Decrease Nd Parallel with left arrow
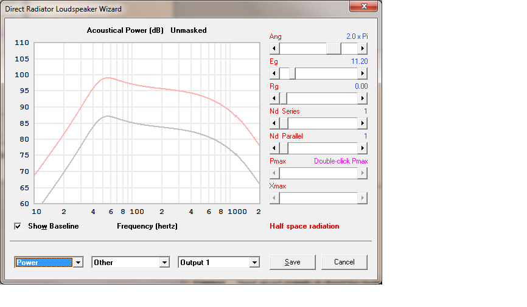 (x=274, y=148)
